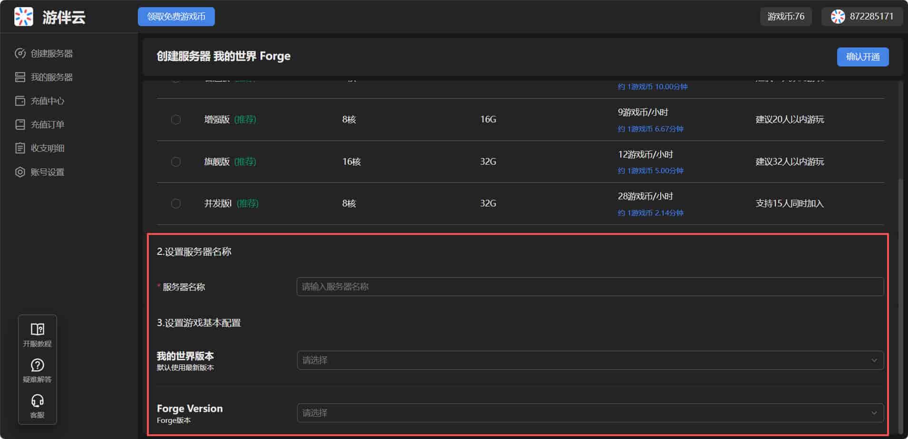Image resolution: width=908 pixels, height=439 pixels.
Task: Click the 我的服务器 sidebar icon
Action: coord(20,77)
